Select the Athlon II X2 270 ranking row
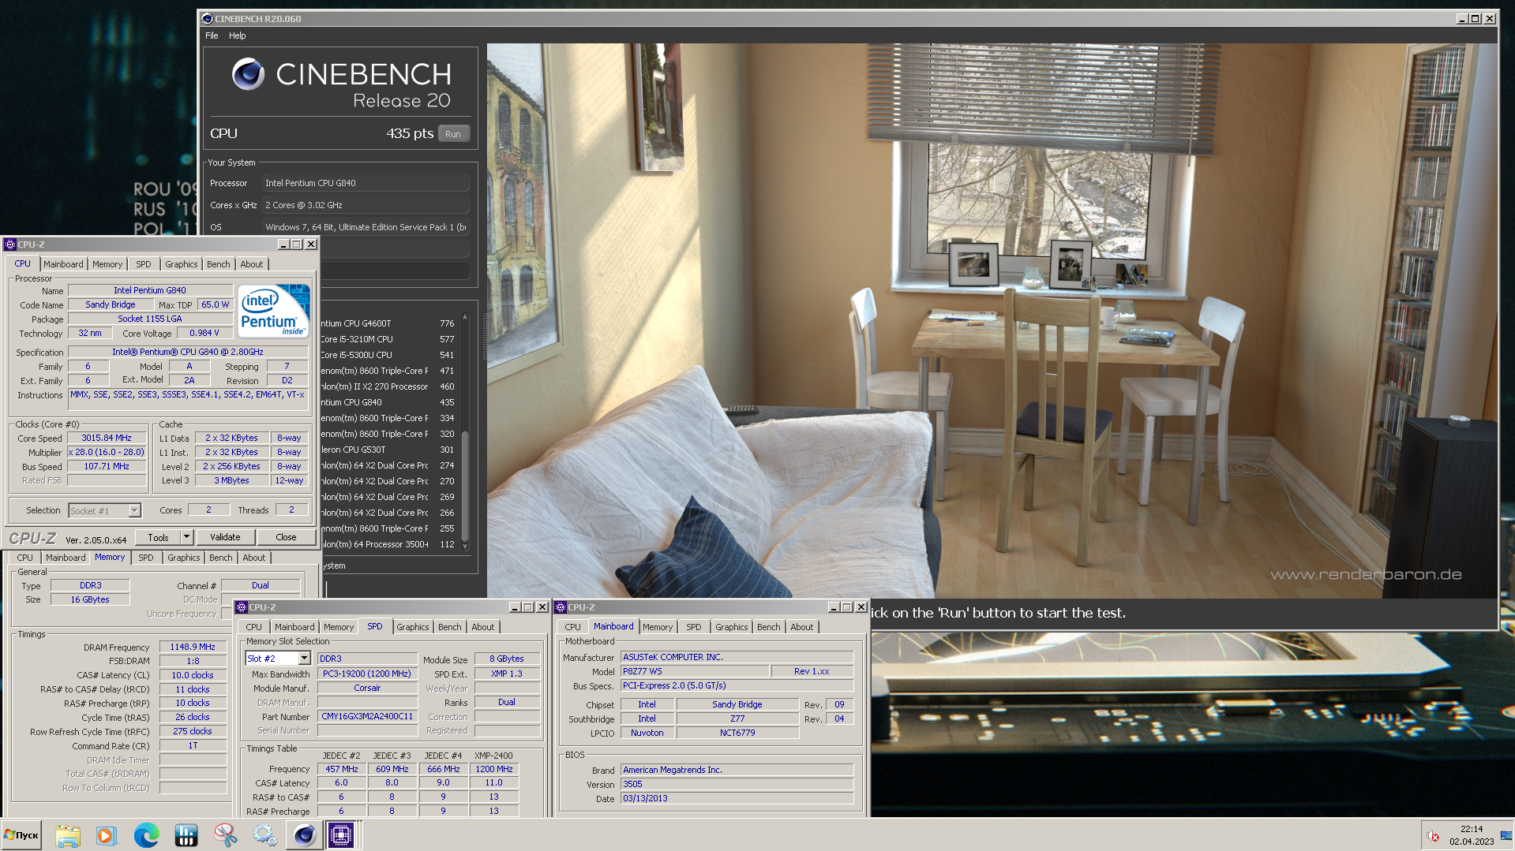This screenshot has height=851, width=1515. [389, 386]
